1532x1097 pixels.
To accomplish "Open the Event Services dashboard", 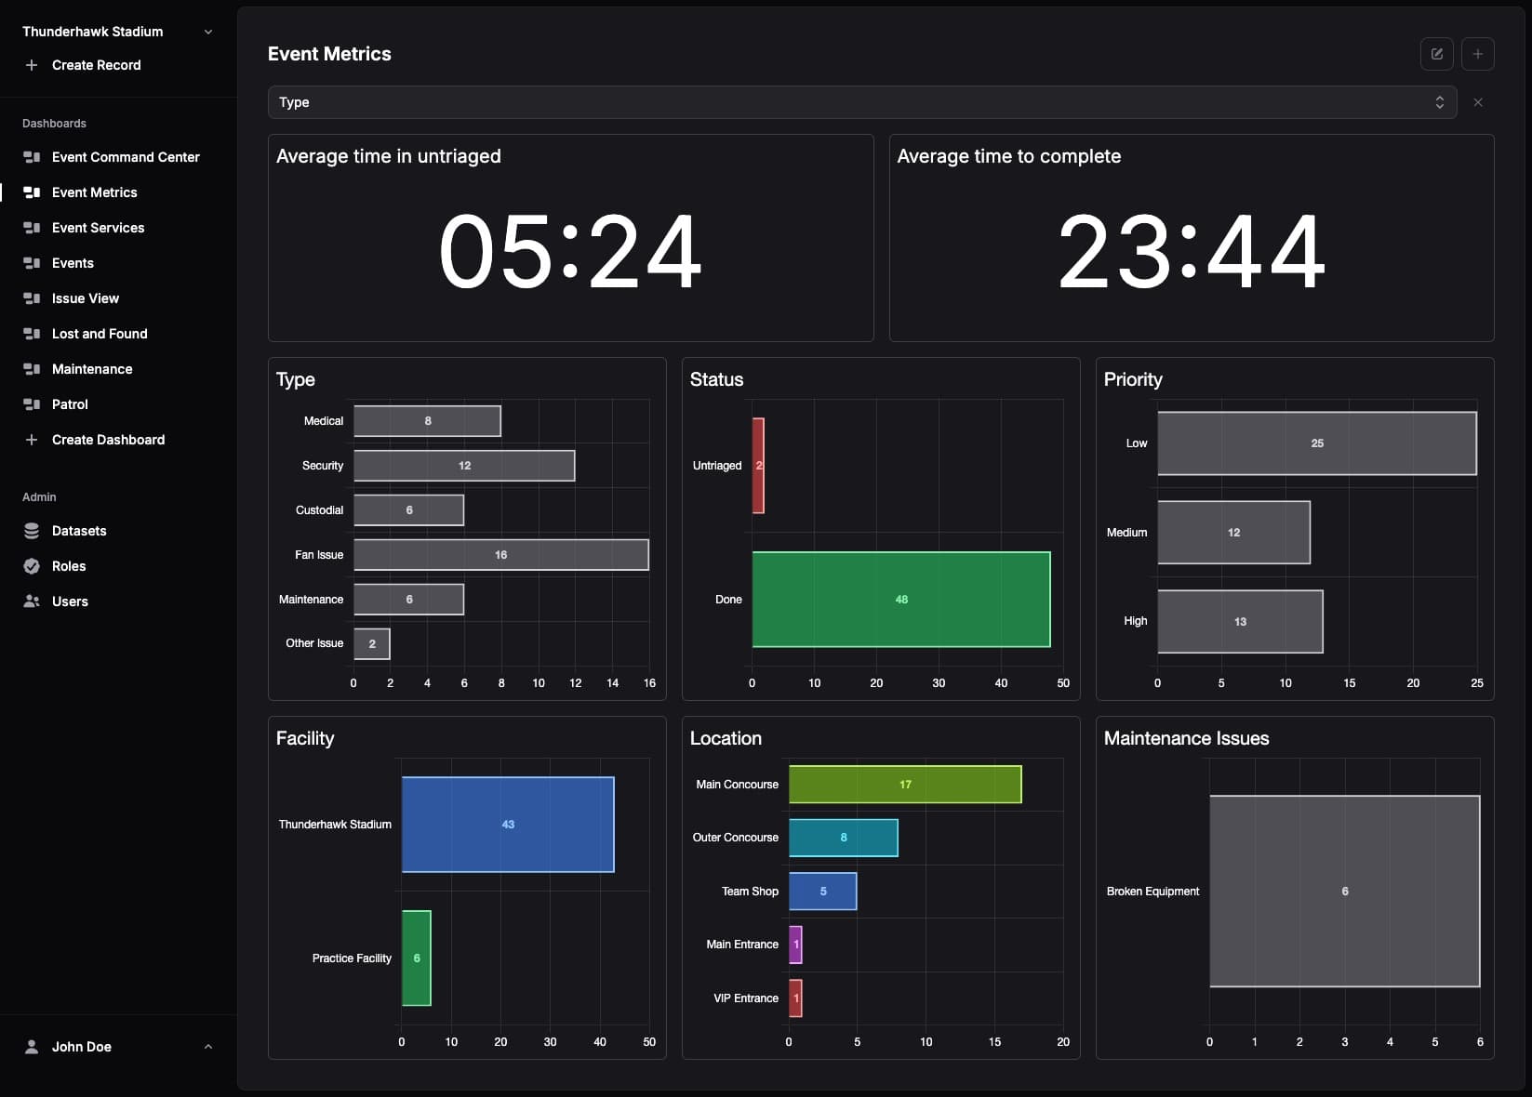I will (x=99, y=228).
